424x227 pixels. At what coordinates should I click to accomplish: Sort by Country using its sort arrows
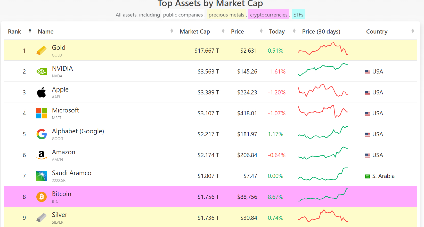413,31
